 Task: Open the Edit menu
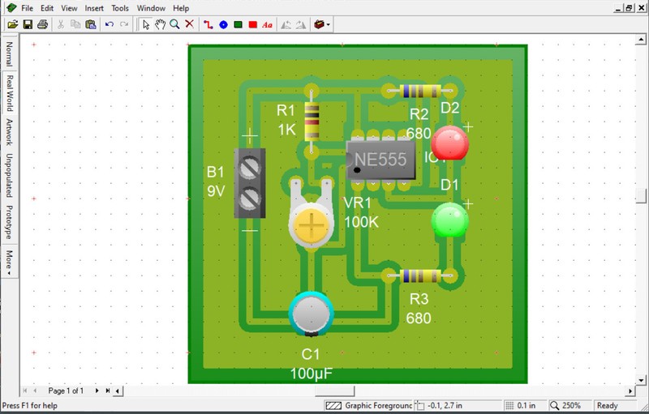[x=47, y=8]
